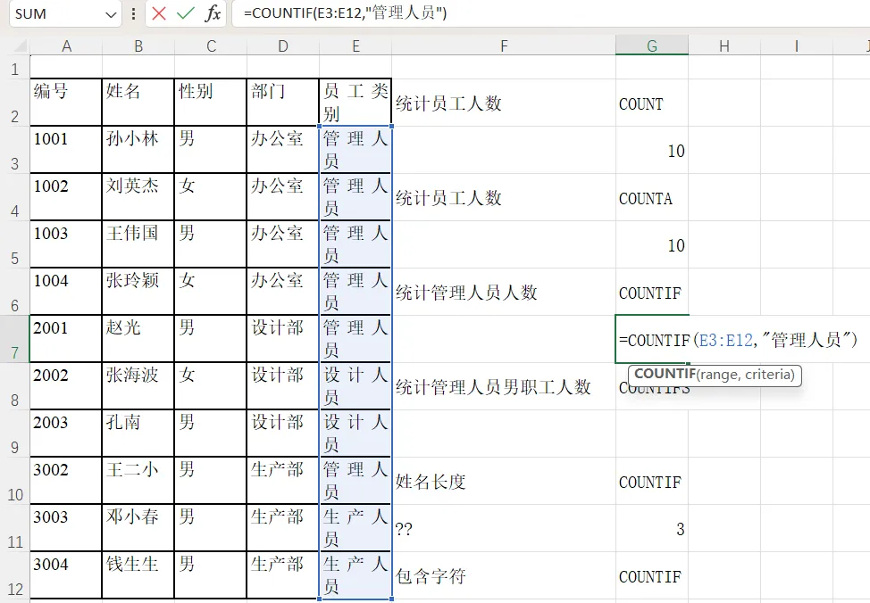Select column B header
Screen dimensions: 870x603
(138, 46)
